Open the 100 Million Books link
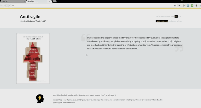The image size is (201, 108). pyautogui.click(x=59, y=95)
